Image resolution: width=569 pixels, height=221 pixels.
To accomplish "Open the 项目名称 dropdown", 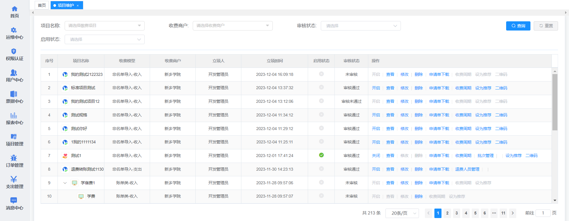I will [x=105, y=26].
